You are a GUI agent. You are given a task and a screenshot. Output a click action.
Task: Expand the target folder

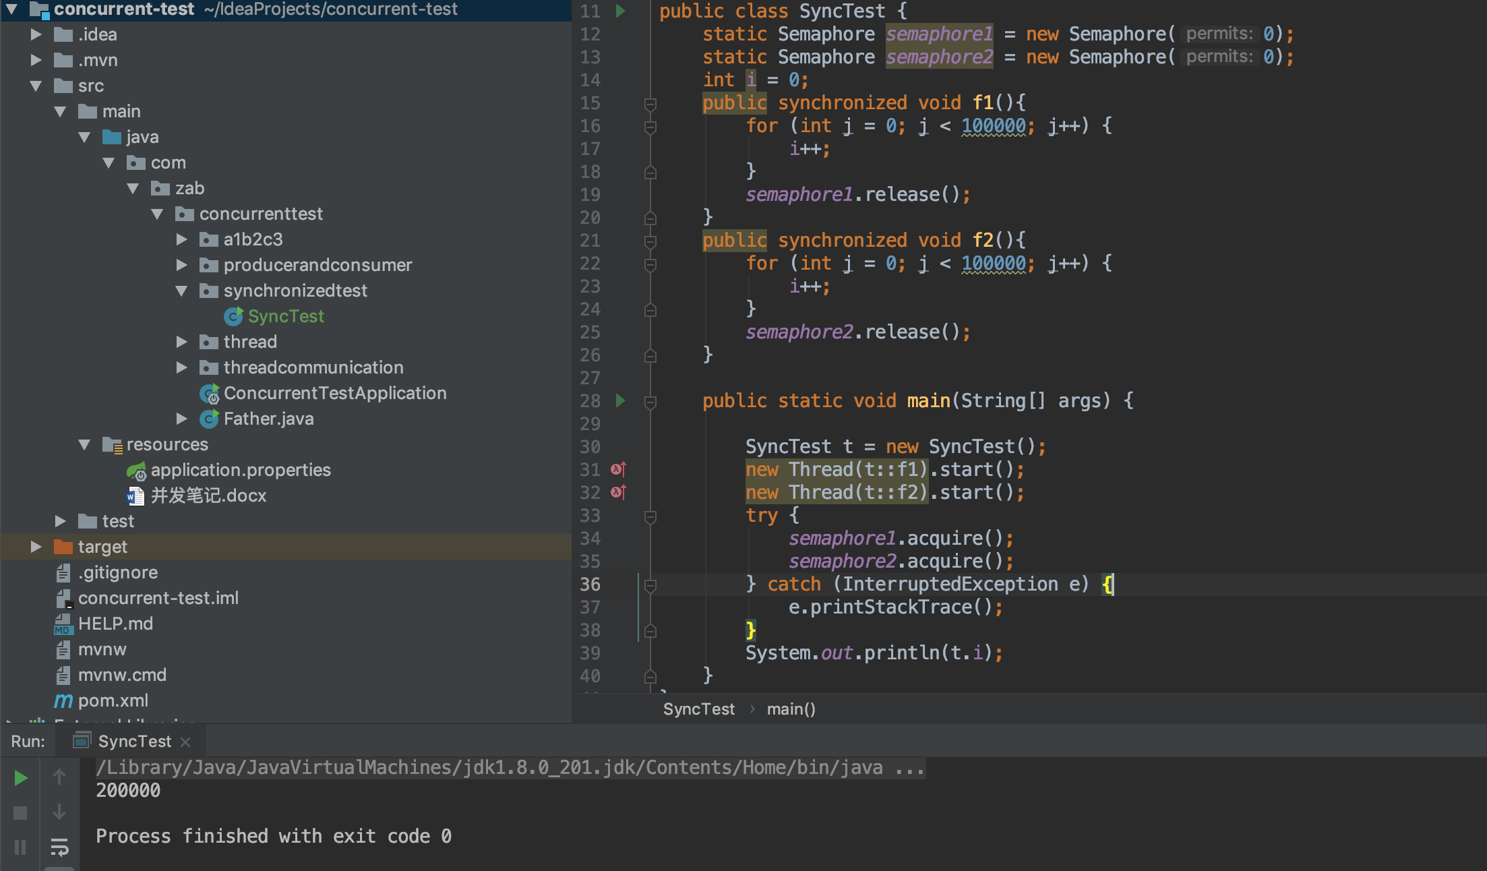[36, 547]
